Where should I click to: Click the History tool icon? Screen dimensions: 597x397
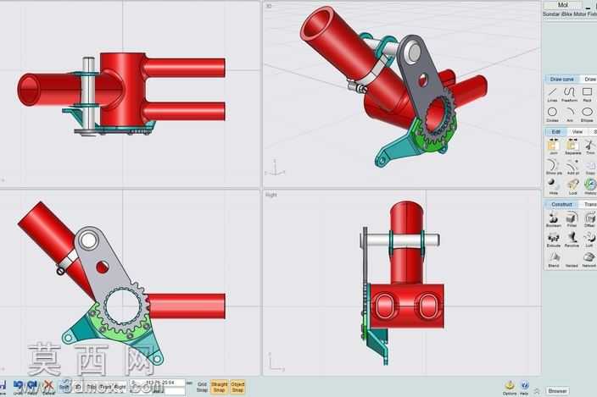(590, 186)
